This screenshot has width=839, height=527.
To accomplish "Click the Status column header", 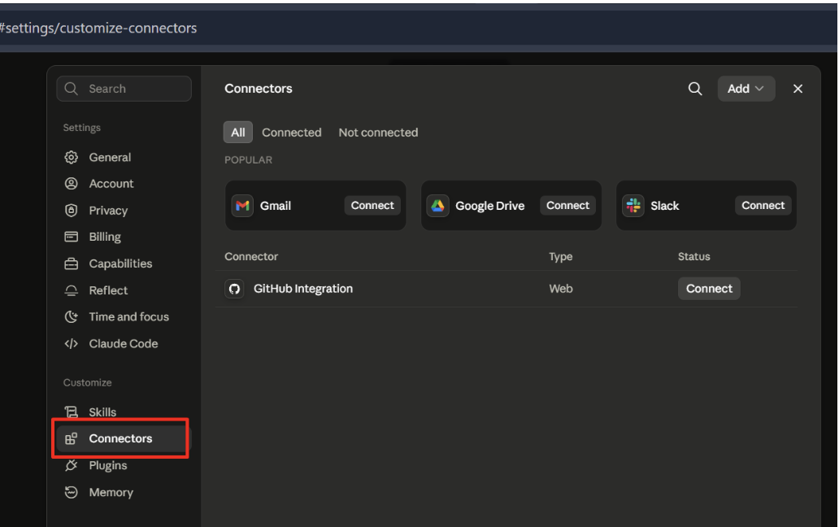I will point(694,256).
